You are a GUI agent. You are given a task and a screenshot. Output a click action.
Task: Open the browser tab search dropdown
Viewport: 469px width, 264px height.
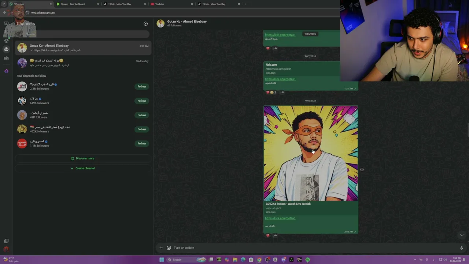[4, 4]
